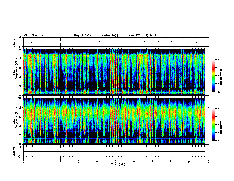This screenshot has height=181, width=234.
Task: Click time axis tick label '4'
Action: (97, 161)
